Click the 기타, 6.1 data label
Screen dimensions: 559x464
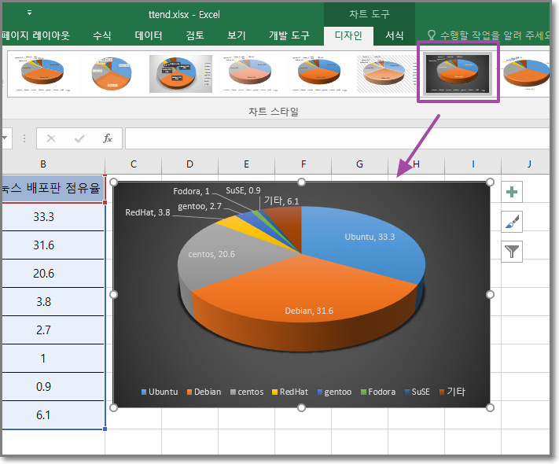coord(281,201)
